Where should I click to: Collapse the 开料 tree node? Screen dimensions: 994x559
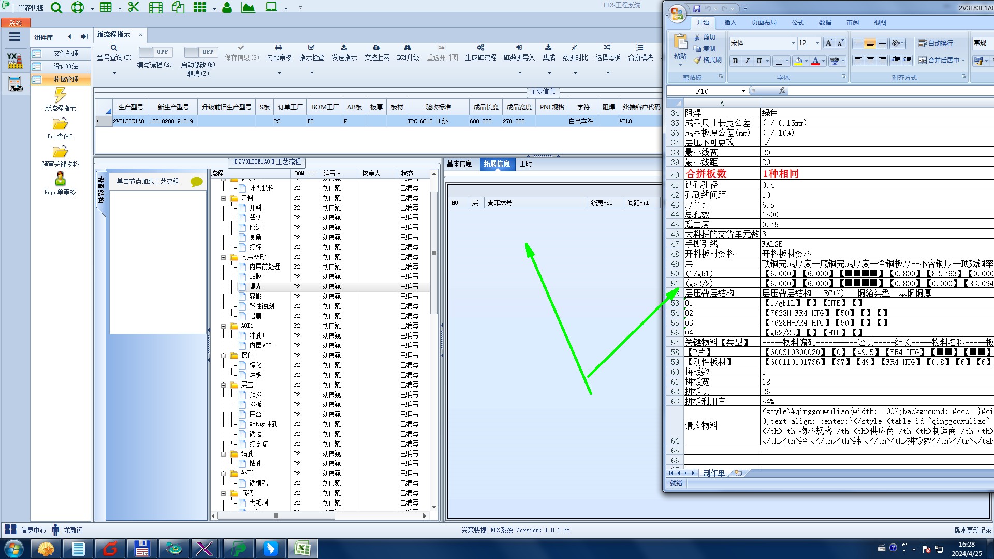(x=224, y=198)
